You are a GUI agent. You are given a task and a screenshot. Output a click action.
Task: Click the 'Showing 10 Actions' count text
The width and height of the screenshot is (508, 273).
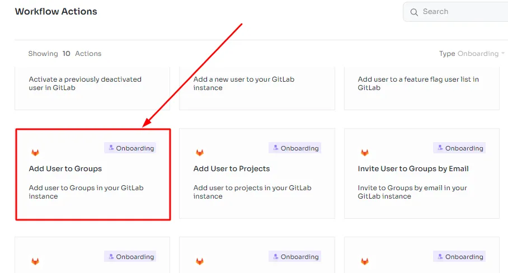(x=65, y=54)
